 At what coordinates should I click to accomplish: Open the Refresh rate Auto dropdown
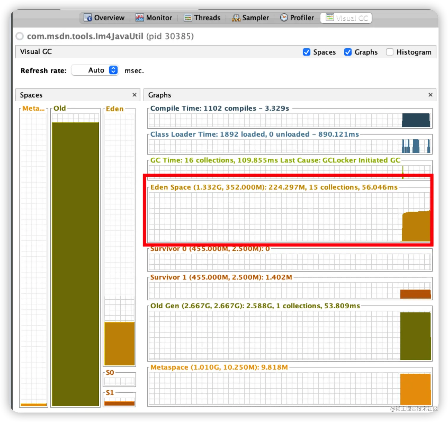pos(95,70)
